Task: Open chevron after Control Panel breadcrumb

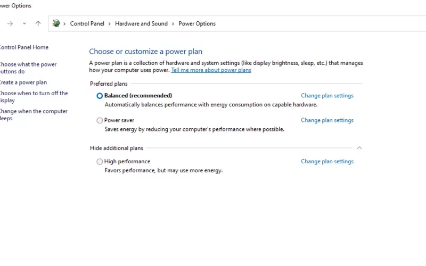Action: pyautogui.click(x=109, y=24)
